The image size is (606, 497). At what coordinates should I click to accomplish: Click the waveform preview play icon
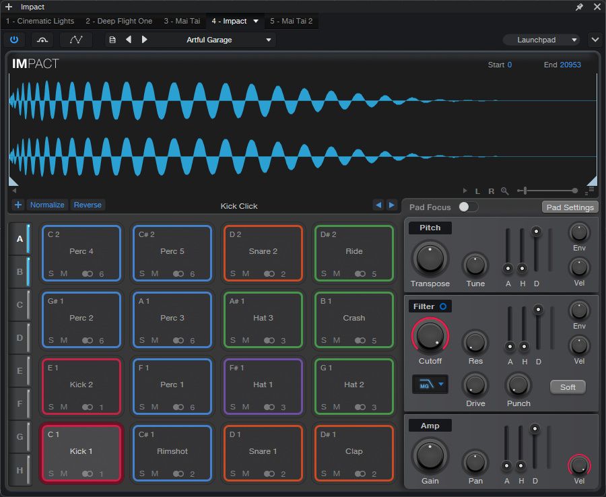coord(465,191)
